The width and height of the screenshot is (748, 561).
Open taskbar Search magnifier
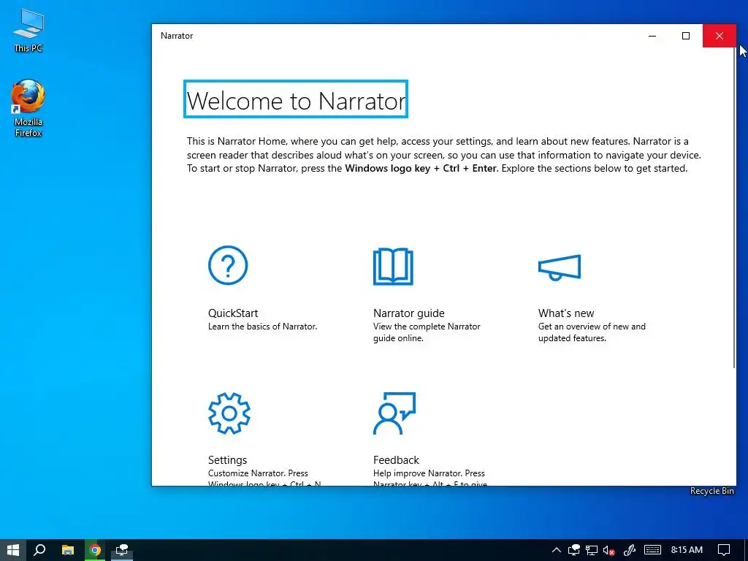(39, 550)
